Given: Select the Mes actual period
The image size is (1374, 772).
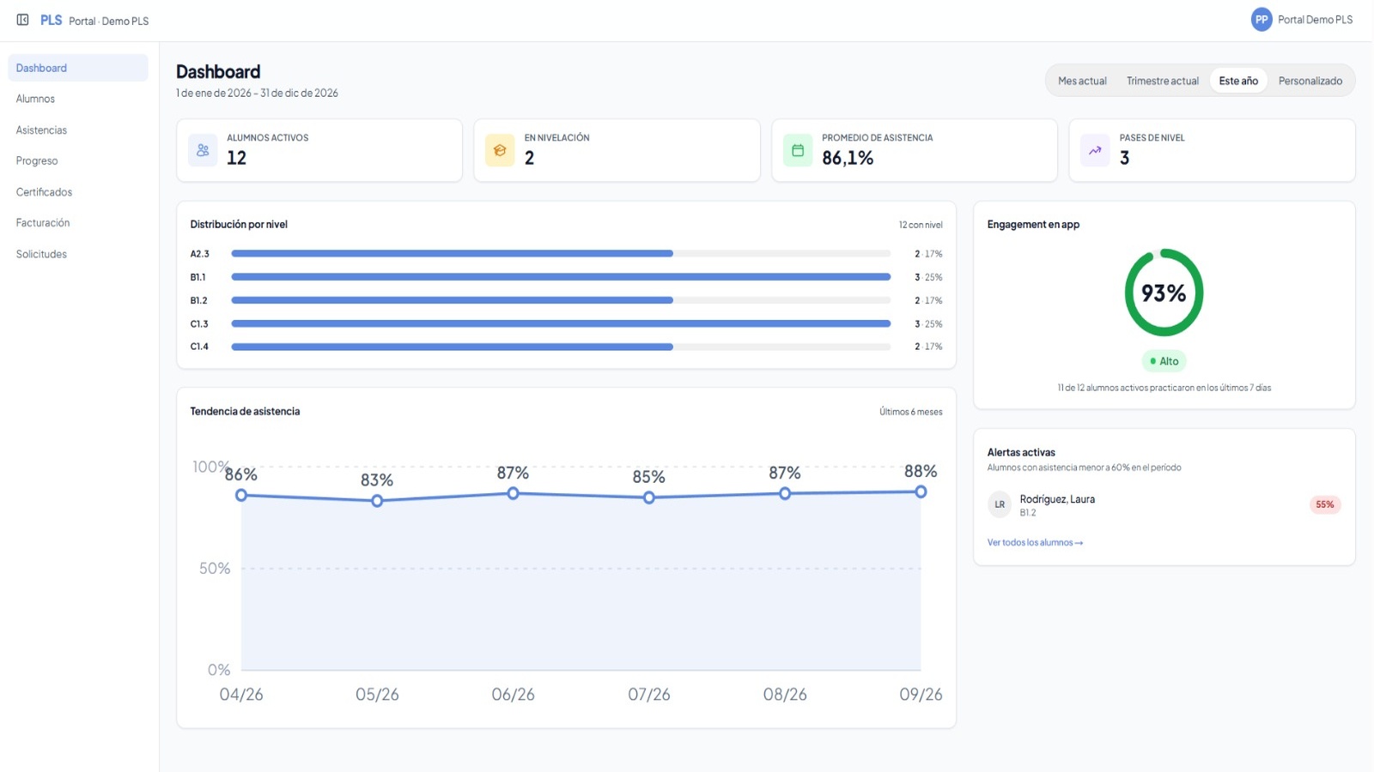Looking at the screenshot, I should coord(1082,81).
